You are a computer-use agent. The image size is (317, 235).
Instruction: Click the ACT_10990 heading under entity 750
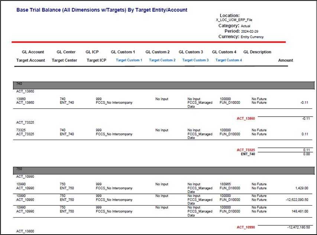click(x=25, y=177)
